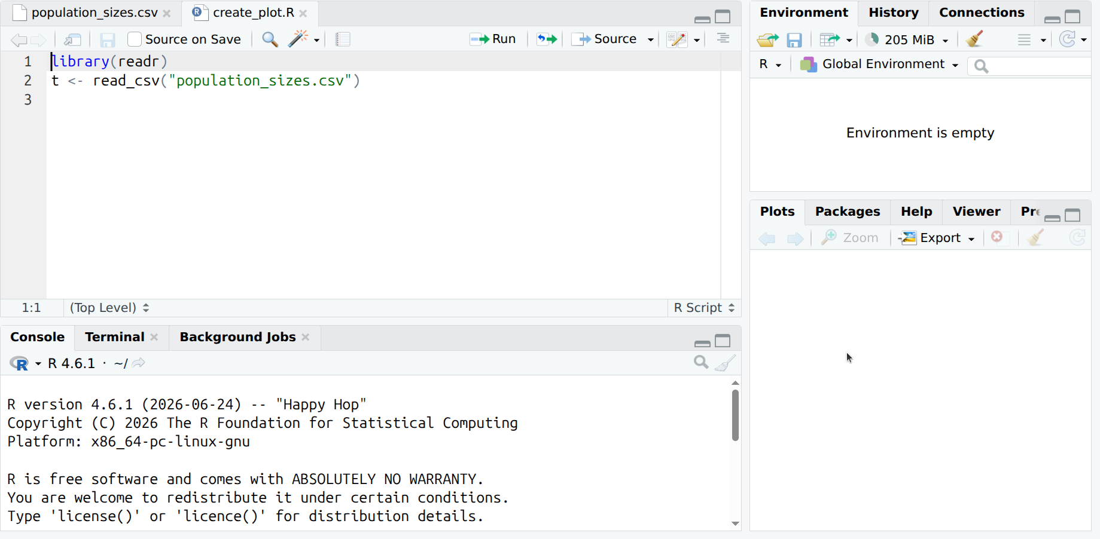Click the code tools magic wand icon
The width and height of the screenshot is (1100, 539).
[x=298, y=39]
